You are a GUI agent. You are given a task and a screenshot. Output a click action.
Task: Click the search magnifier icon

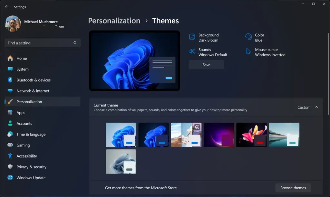tap(75, 43)
